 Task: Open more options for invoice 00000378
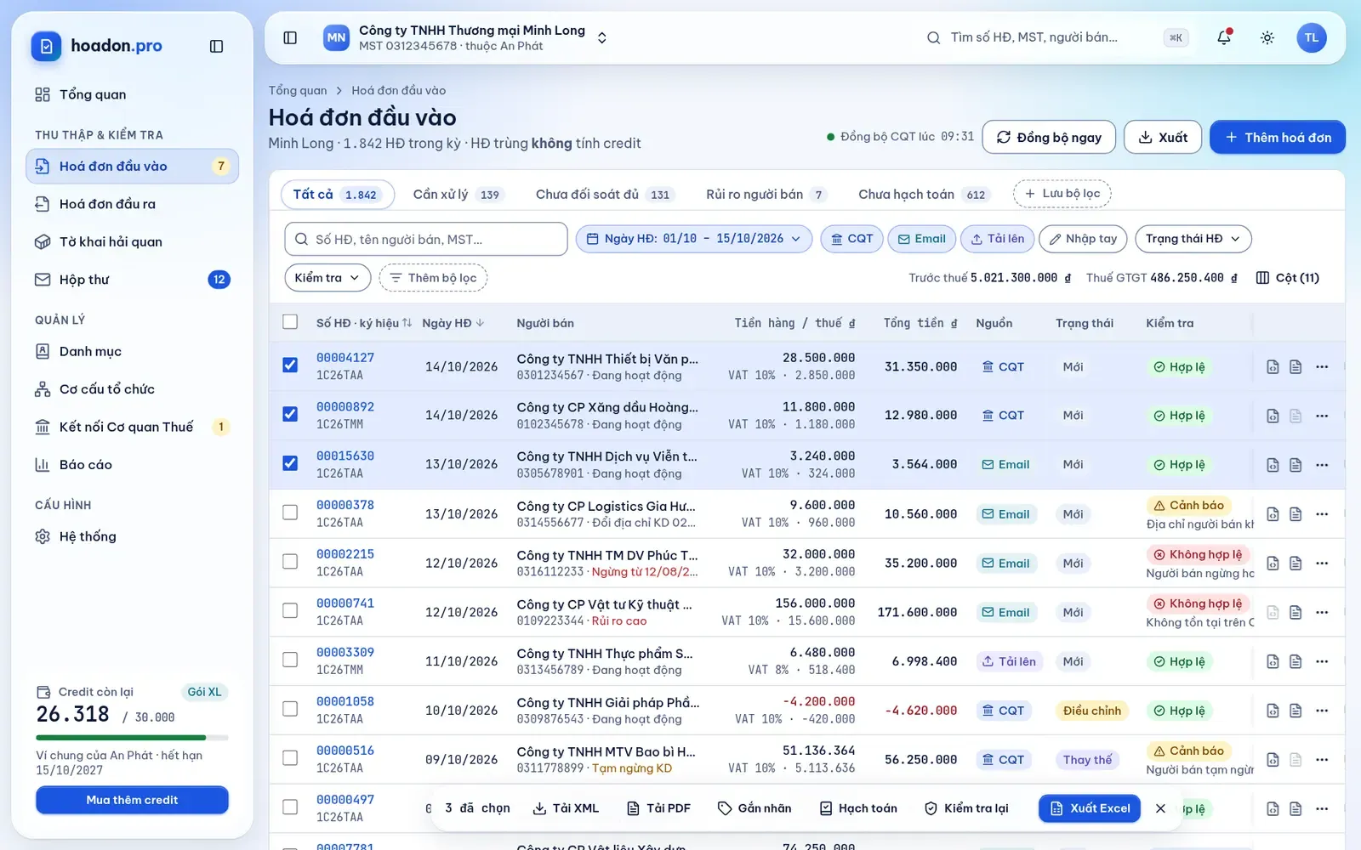click(x=1322, y=514)
